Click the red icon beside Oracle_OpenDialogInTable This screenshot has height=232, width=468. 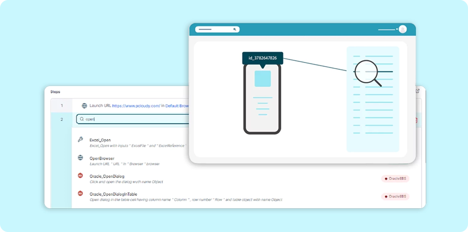(x=80, y=194)
